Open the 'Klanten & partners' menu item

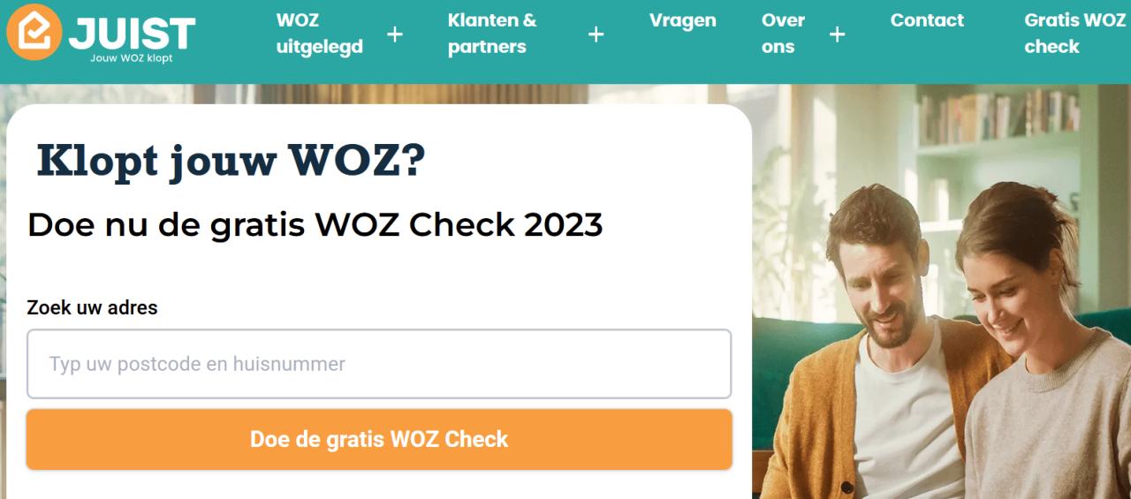click(x=492, y=34)
